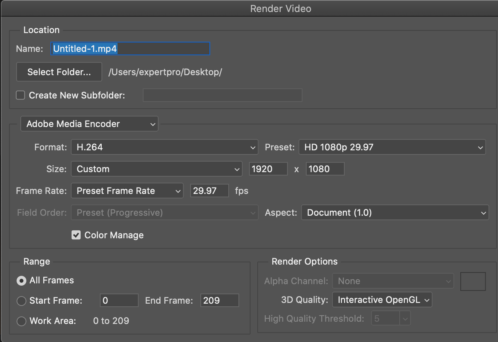Disable the Color Manage checkbox
The width and height of the screenshot is (498, 342).
coord(76,235)
